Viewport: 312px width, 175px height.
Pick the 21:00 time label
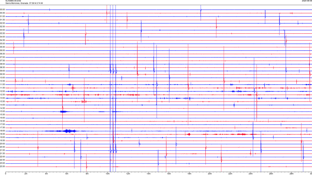(3, 150)
